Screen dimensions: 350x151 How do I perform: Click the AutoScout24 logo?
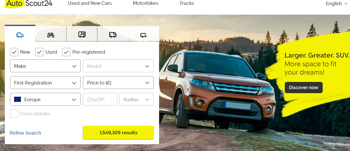click(29, 3)
